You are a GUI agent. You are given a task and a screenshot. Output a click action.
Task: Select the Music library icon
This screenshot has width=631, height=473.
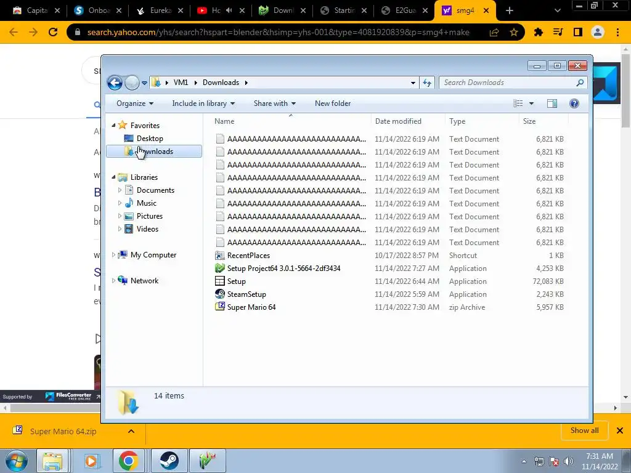[129, 203]
